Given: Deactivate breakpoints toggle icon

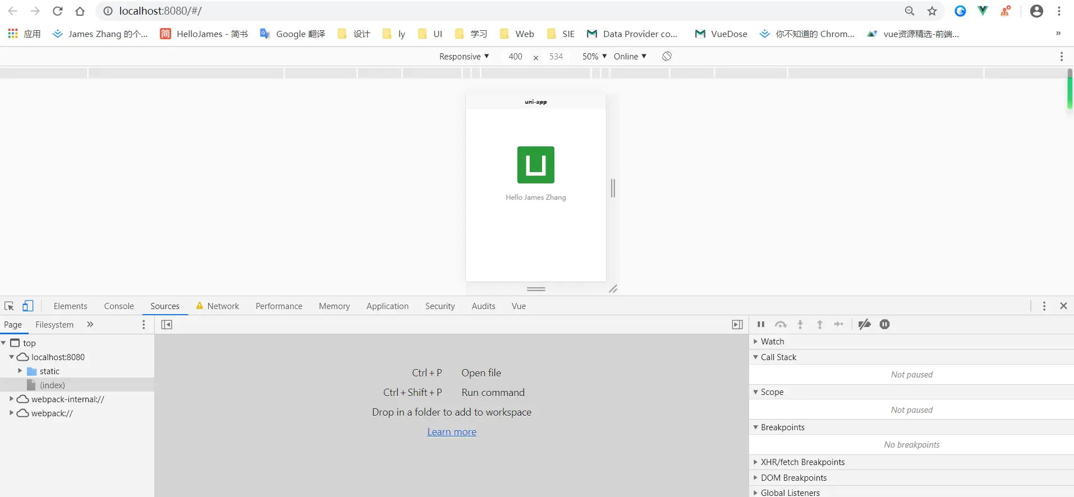Looking at the screenshot, I should tap(865, 324).
